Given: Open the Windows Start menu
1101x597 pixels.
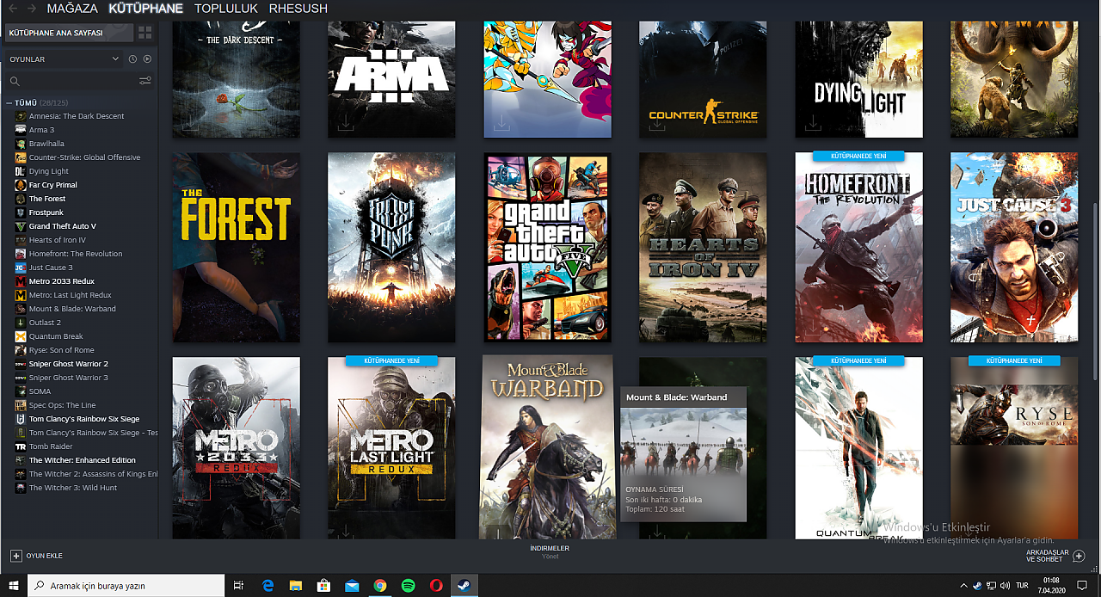Looking at the screenshot, I should tap(14, 586).
